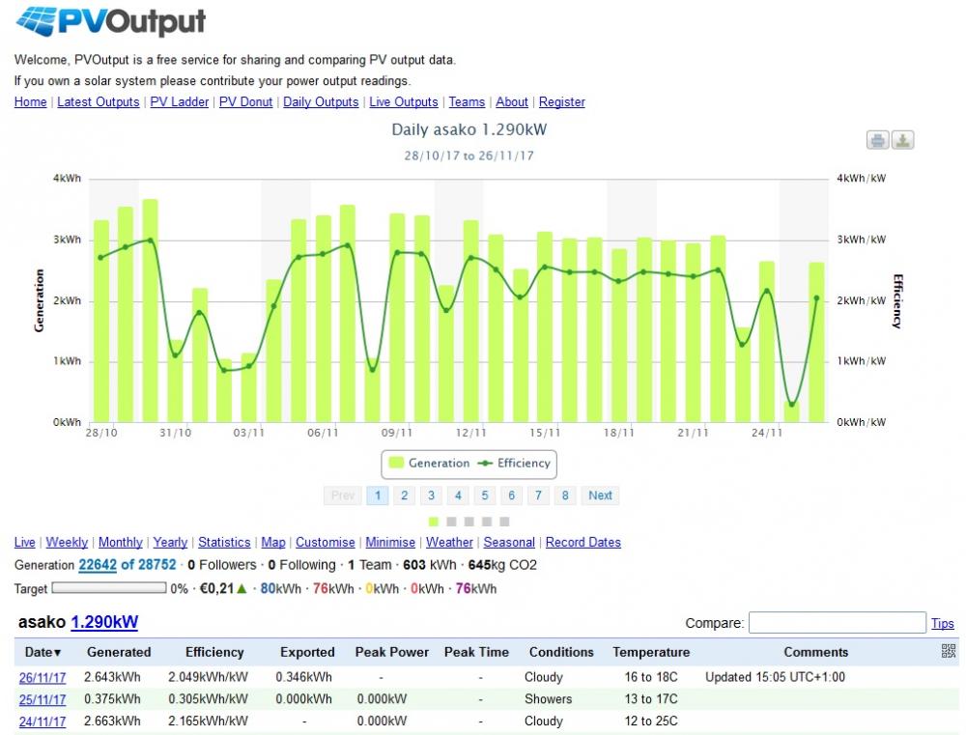Toggle Generation series in chart legend
This screenshot has width=966, height=735.
[430, 464]
